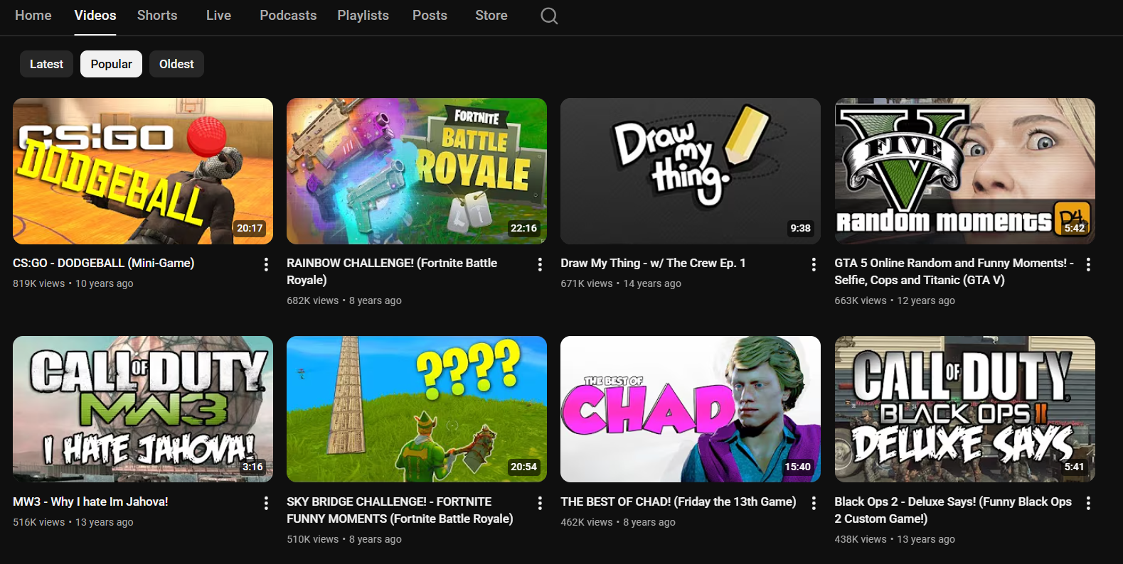Screen dimensions: 1123x564
Task: Open options menu for Draw My Thing video
Action: (x=814, y=264)
